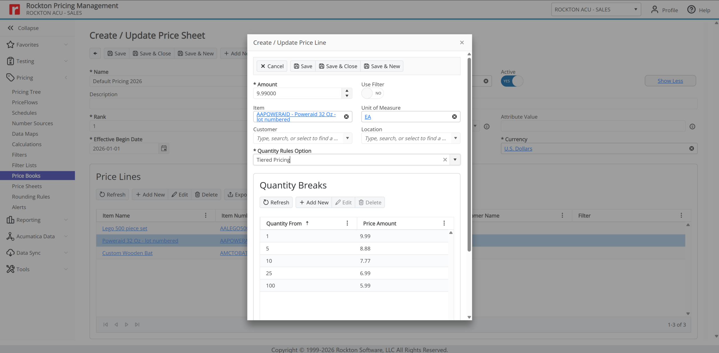Open the ROCKTON ACU - SALES company dropdown
The width and height of the screenshot is (719, 353).
596,10
